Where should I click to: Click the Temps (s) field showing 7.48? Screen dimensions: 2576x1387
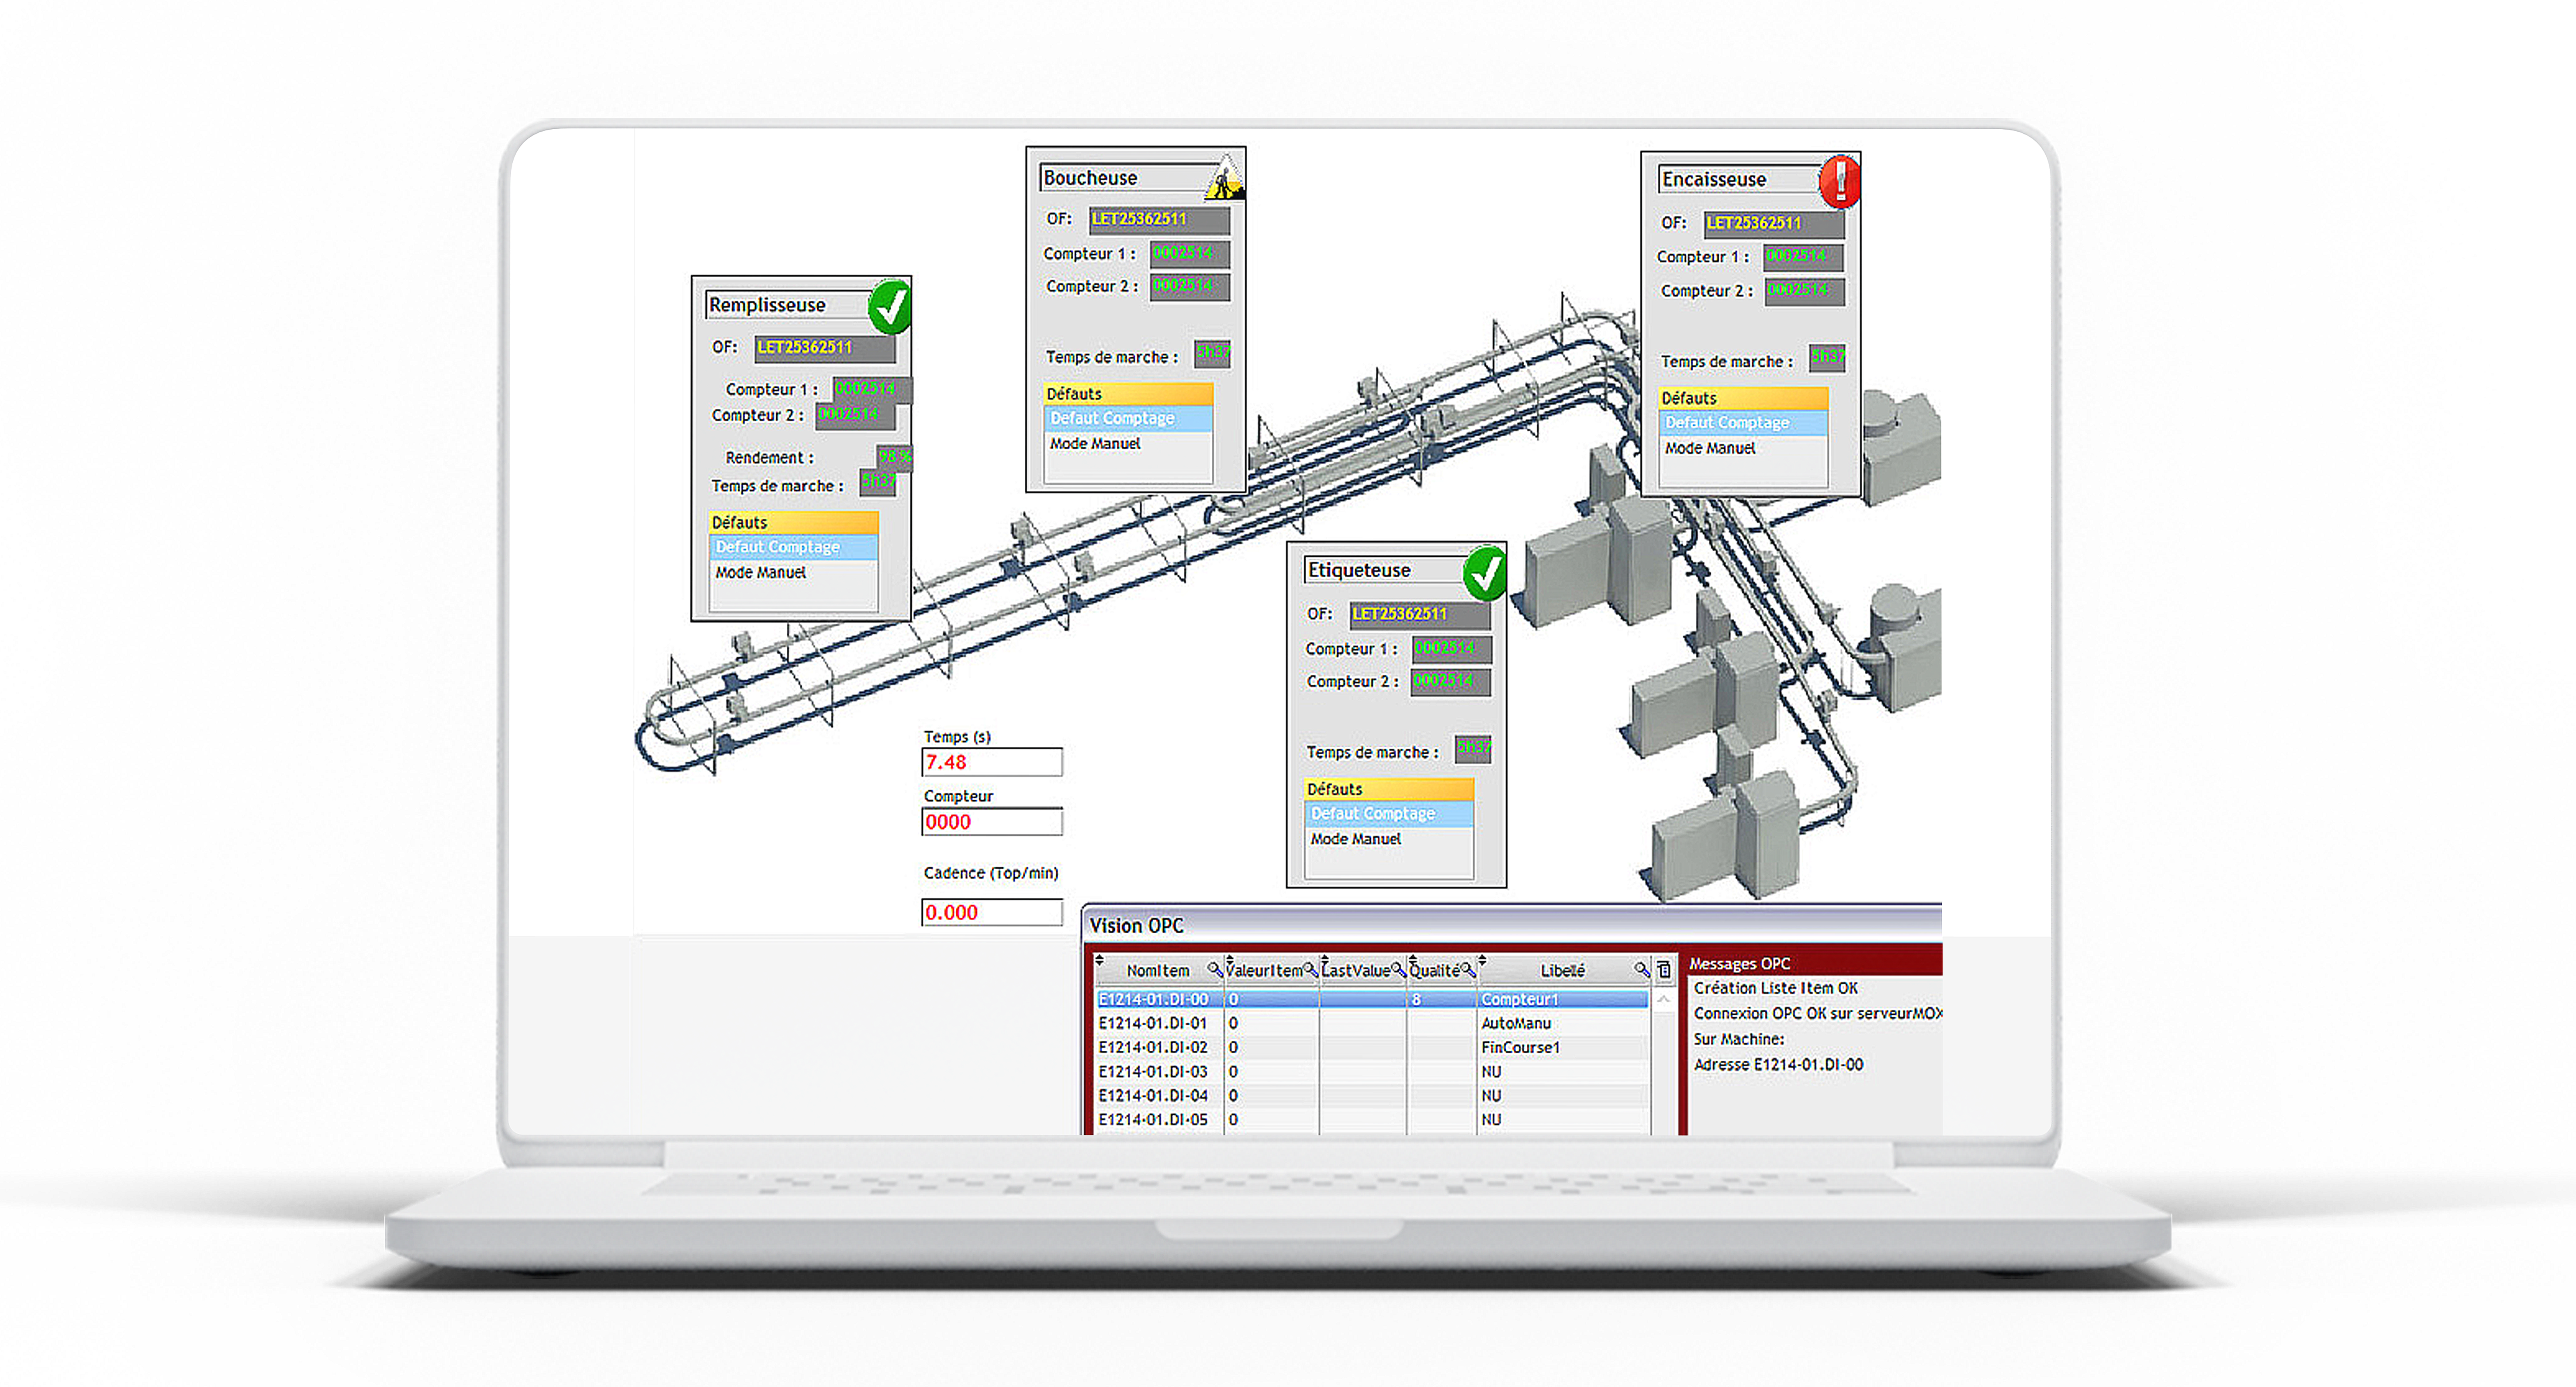991,762
